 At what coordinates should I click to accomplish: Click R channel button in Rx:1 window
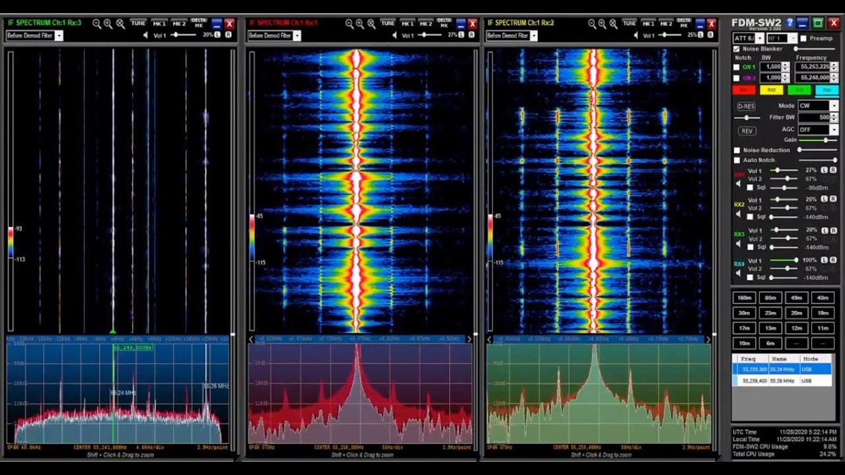click(471, 35)
